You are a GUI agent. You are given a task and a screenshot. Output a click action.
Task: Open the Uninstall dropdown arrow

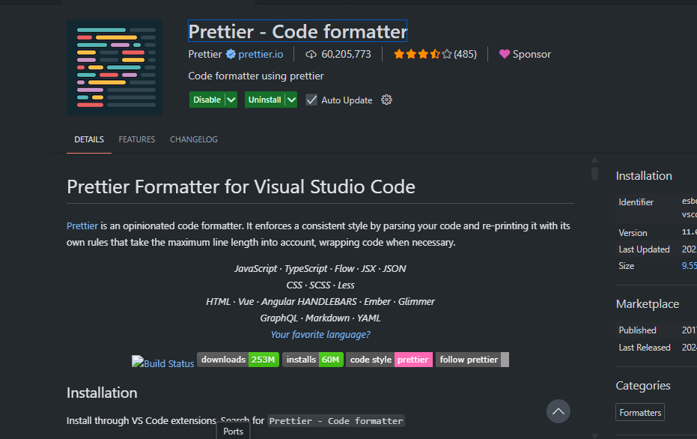291,100
